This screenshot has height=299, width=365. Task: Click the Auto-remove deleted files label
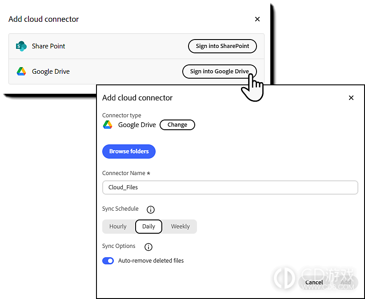click(151, 261)
